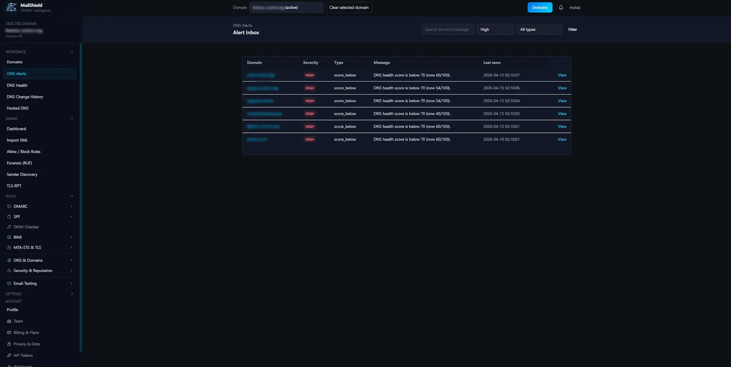Click the Privacy & Data lock icon
The image size is (731, 367).
click(x=9, y=344)
